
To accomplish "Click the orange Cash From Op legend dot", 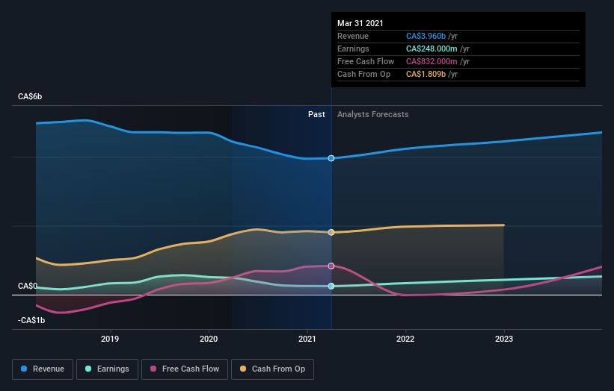I will click(x=243, y=369).
